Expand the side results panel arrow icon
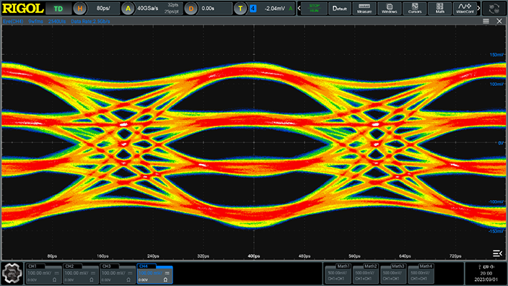This screenshot has width=508, height=286. (x=497, y=253)
